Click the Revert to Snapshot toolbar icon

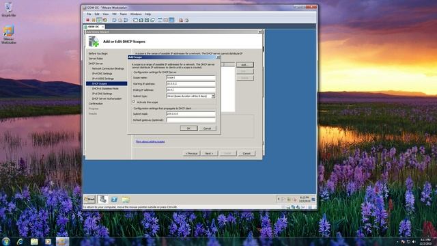120,20
